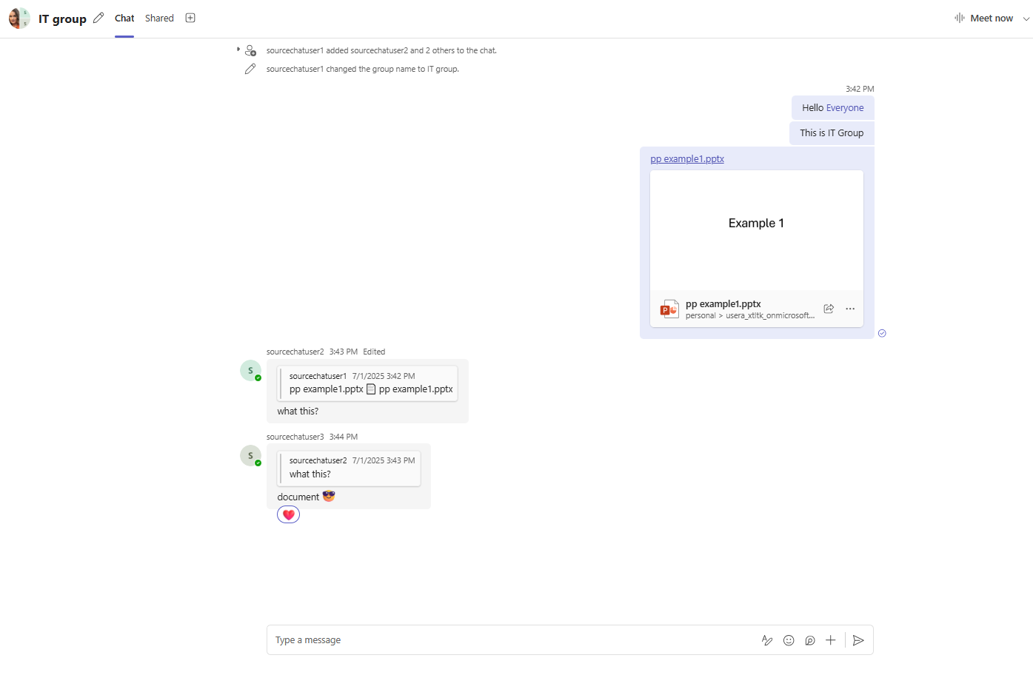
Task: Click the pencil icon to rename IT group
Action: [x=98, y=18]
